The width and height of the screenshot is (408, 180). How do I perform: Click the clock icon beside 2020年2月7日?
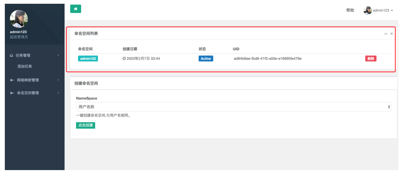tap(124, 58)
